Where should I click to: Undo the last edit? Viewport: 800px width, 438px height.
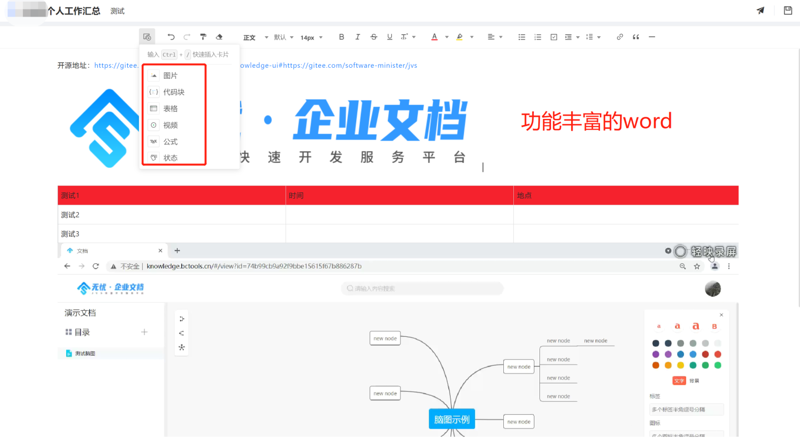(x=171, y=37)
